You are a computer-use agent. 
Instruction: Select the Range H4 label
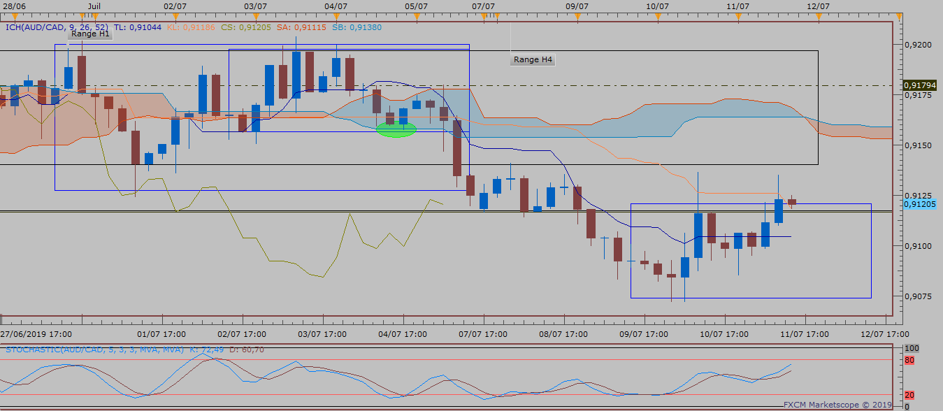pos(533,59)
